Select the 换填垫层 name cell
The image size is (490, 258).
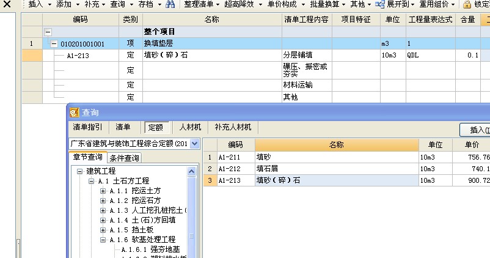(x=212, y=43)
